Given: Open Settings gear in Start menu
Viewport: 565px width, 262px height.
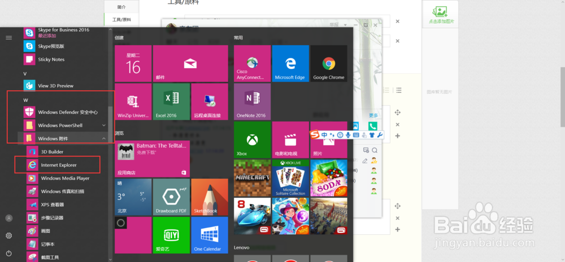Looking at the screenshot, I should [9, 236].
